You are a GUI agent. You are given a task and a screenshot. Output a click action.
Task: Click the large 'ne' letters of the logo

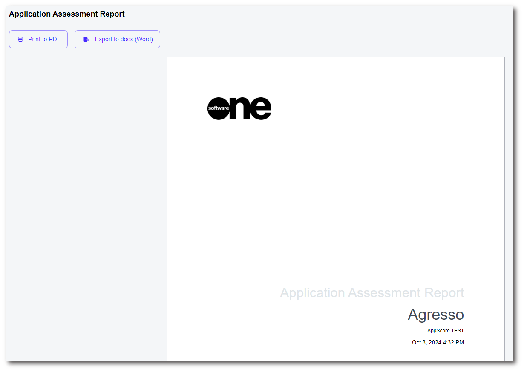(x=251, y=108)
